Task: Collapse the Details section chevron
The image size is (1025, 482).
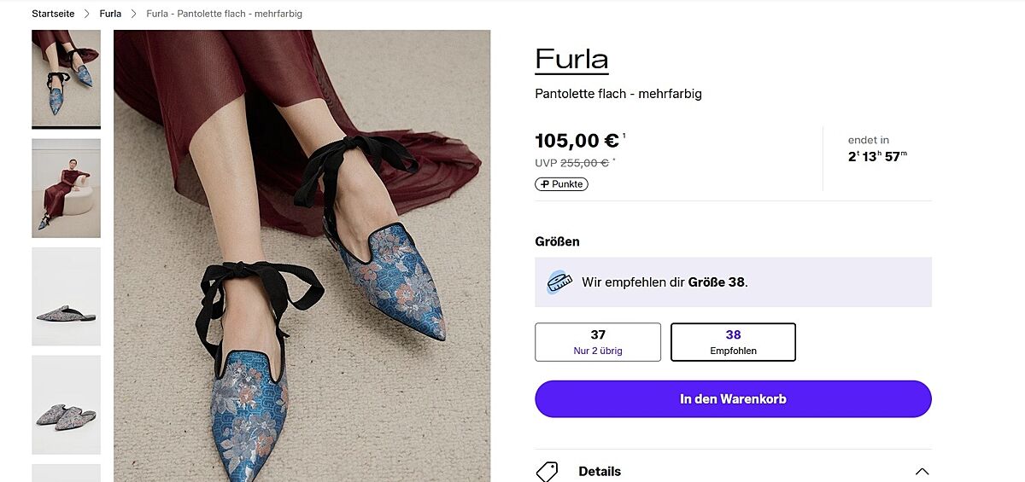Action: 922,471
